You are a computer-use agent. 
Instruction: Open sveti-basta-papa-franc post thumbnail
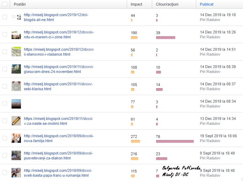(x=16, y=173)
